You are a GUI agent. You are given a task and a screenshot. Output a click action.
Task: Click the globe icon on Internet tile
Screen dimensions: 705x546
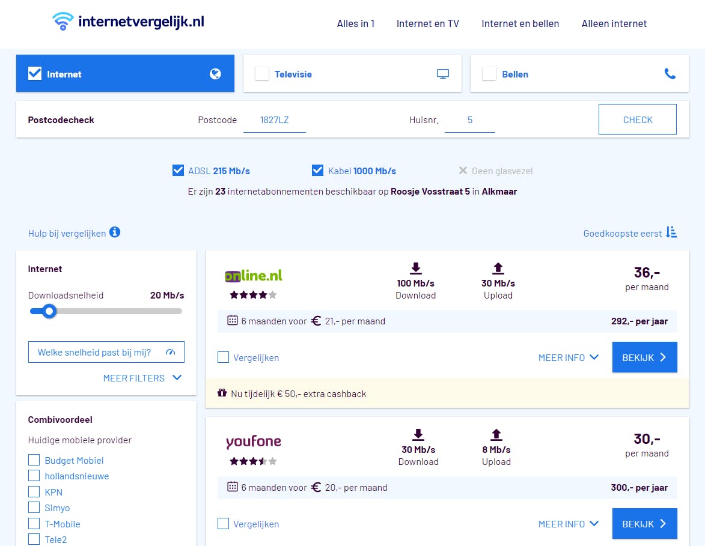point(215,74)
